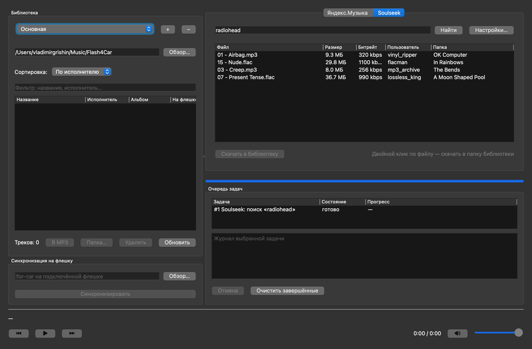
Task: Open the Основная library dropdown
Action: [x=85, y=29]
